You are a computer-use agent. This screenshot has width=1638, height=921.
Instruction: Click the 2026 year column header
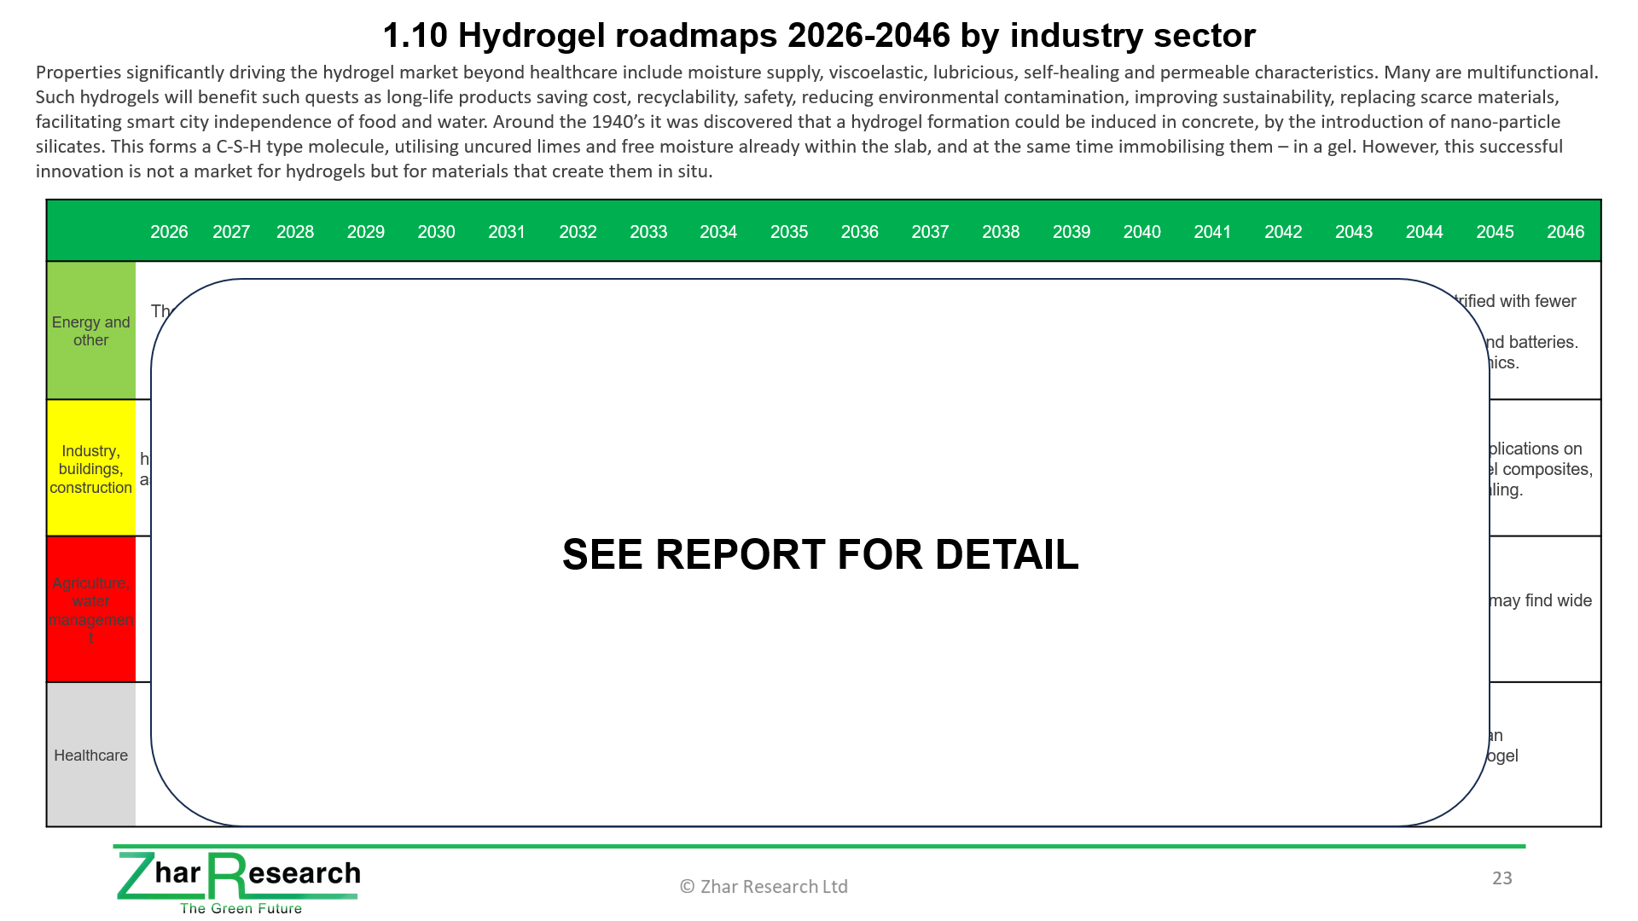169,232
